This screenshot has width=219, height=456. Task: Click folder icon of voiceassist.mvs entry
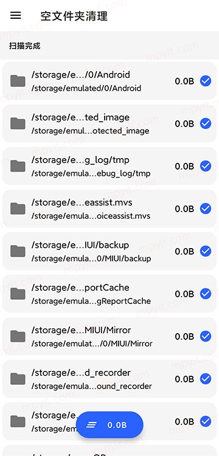click(18, 209)
